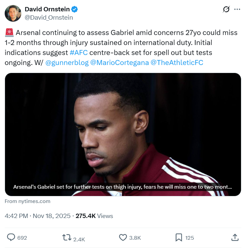Open @TheAthleticFC mention link
247x250 pixels.
[x=177, y=63]
